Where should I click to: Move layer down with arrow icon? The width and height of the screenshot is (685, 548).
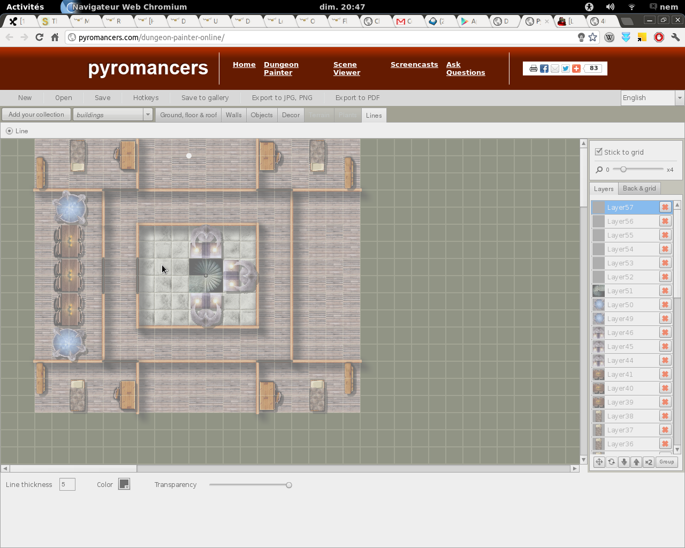click(x=624, y=462)
